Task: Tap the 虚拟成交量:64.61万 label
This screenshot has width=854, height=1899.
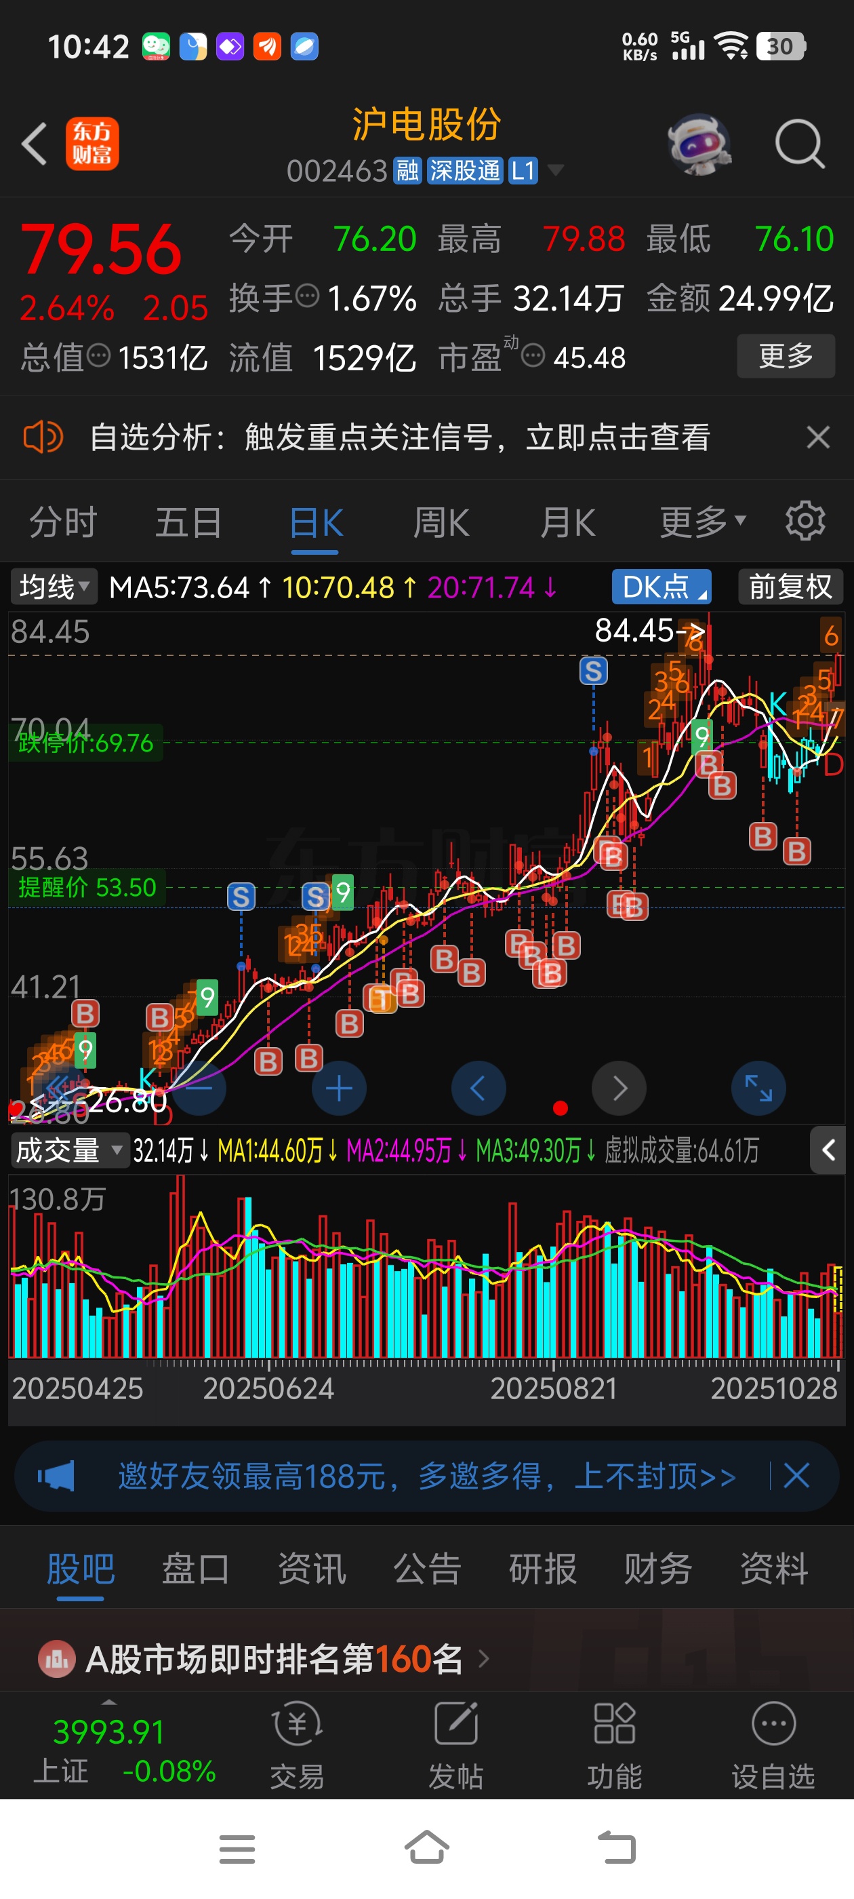Action: 682,1150
